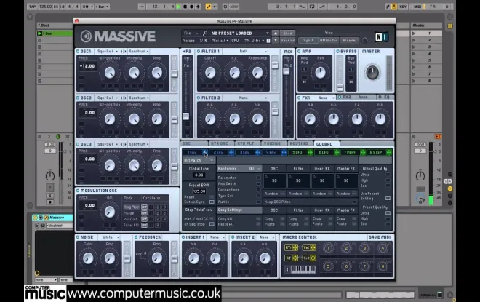480x302 pixels.
Task: Click the Native Instruments NI logo
Action: tap(381, 37)
